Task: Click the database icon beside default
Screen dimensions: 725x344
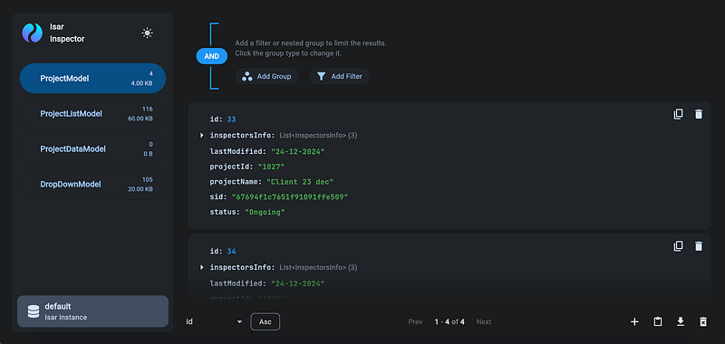Action: point(34,311)
